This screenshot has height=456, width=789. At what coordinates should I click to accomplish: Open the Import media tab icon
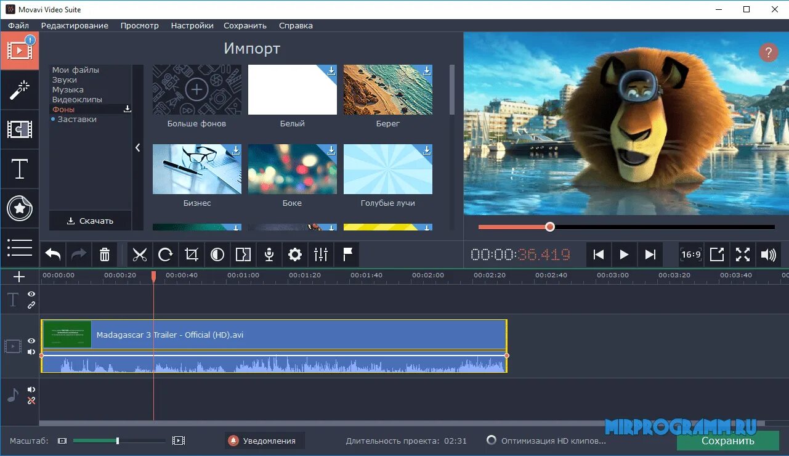[x=20, y=51]
